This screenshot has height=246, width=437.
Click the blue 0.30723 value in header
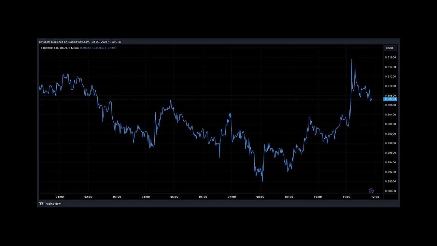coord(85,48)
